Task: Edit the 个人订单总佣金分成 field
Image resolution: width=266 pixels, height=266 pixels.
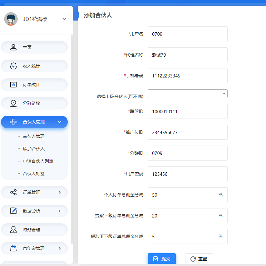Action: (x=188, y=195)
